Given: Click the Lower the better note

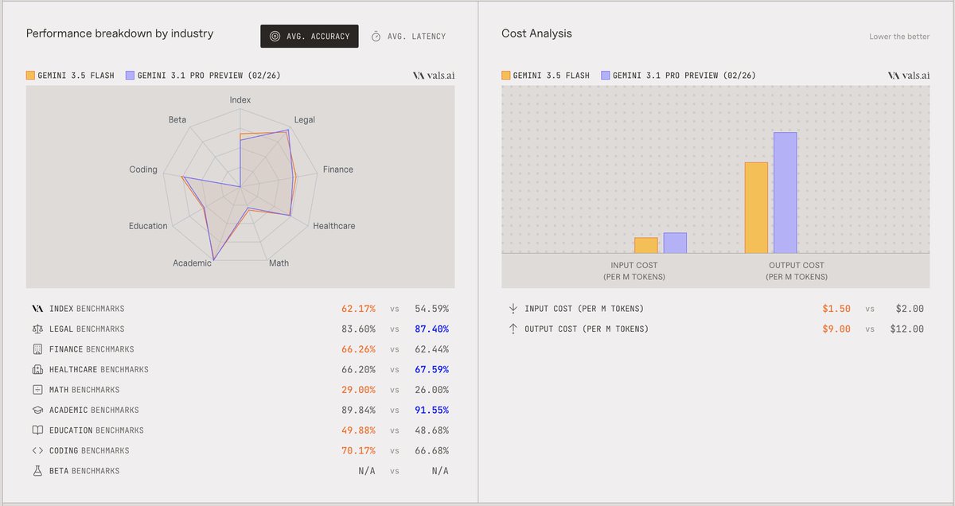Looking at the screenshot, I should point(899,37).
